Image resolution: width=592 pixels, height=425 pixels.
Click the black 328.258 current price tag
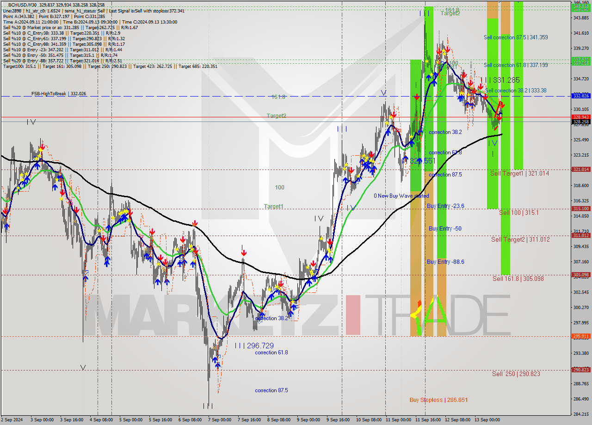(581, 121)
